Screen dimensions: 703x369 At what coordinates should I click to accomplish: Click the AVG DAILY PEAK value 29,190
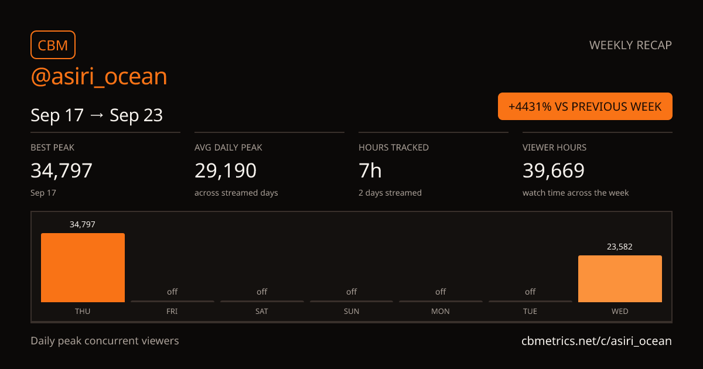click(x=226, y=170)
